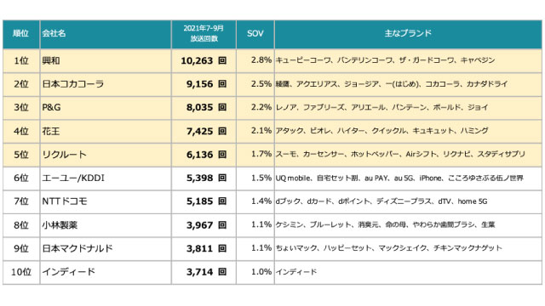Click the 1位 rank cell
The image size is (545, 306).
pos(20,60)
